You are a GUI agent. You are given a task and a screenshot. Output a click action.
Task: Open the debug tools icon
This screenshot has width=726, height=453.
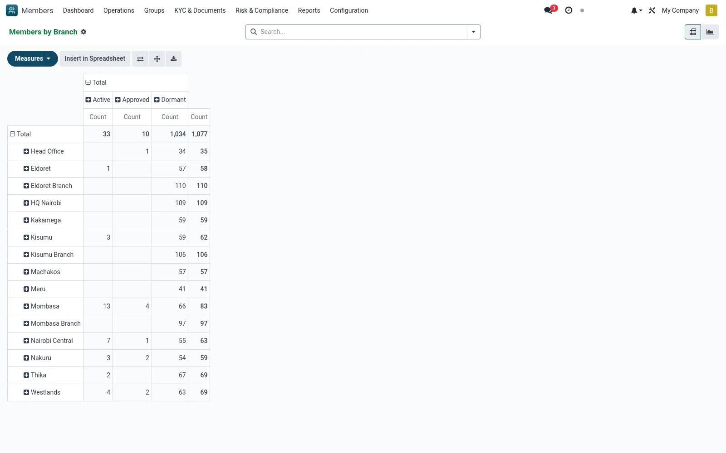coord(652,10)
